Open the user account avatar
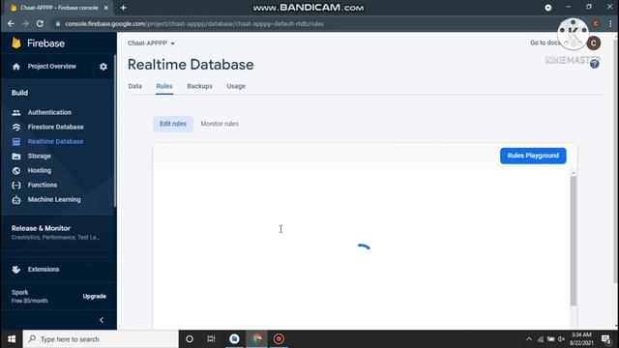The width and height of the screenshot is (619, 348). [593, 43]
